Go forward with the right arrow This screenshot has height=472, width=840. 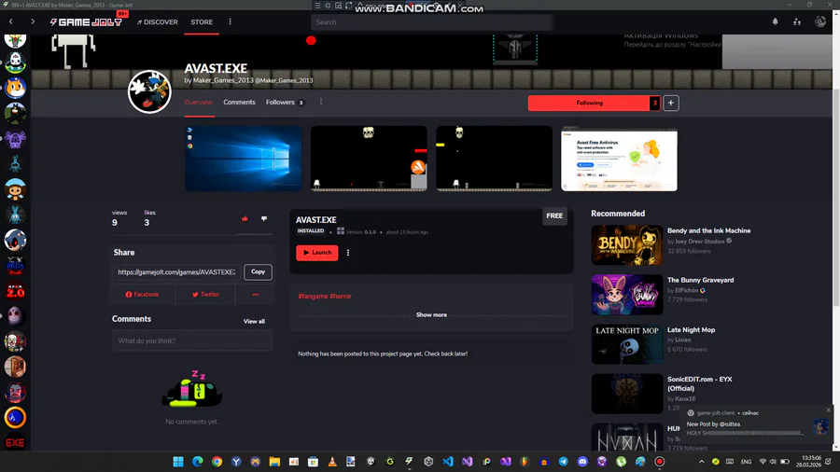click(33, 22)
